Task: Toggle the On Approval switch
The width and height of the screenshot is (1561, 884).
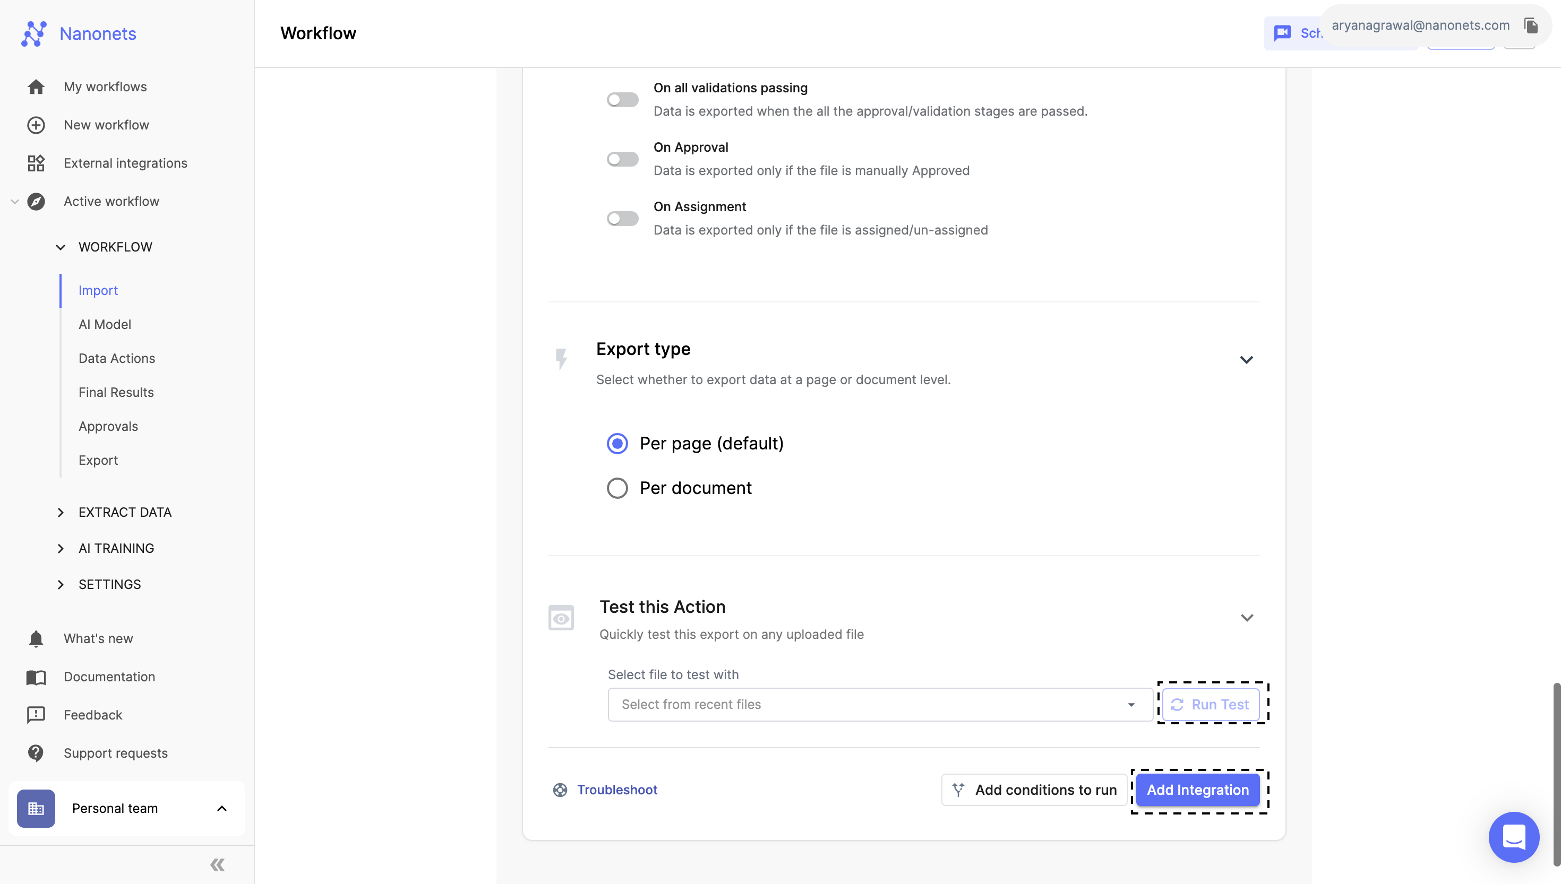Action: click(623, 159)
